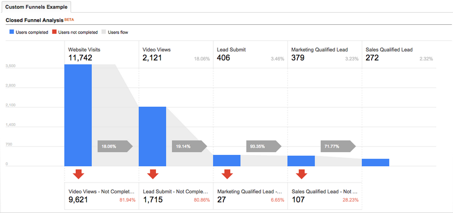Click the Website Visits 11,742 step header

coord(101,54)
